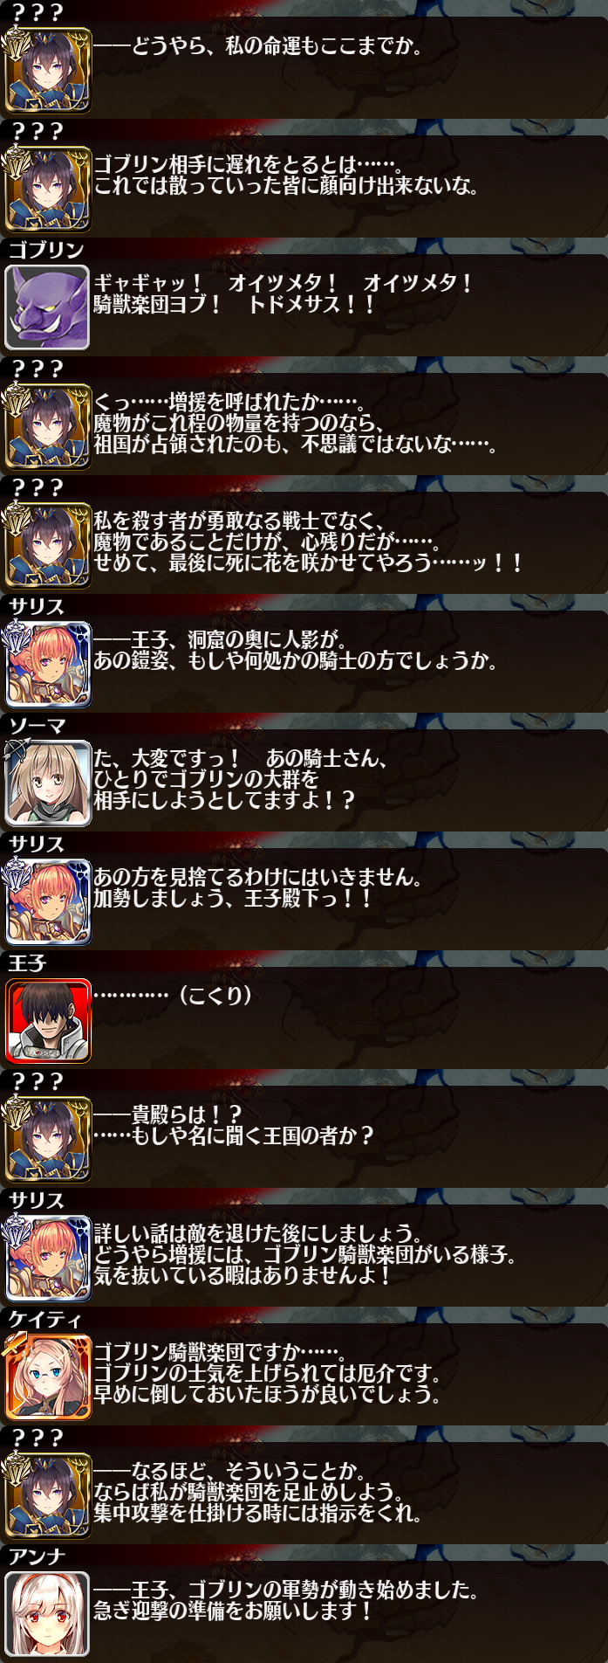Click Anna's white-haired portrait at bottom
The width and height of the screenshot is (608, 1663).
point(47,1614)
